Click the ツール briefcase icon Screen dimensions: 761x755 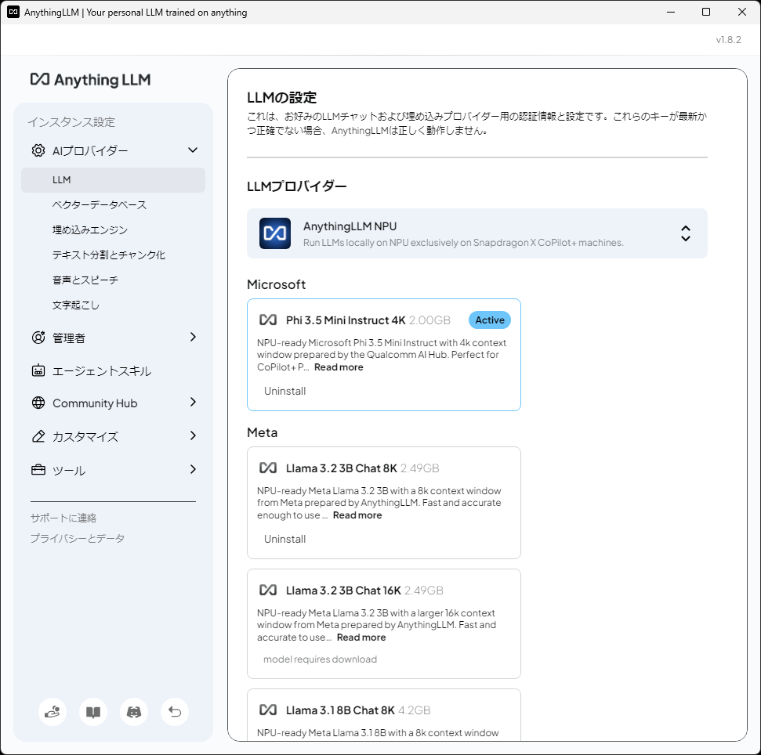point(37,470)
